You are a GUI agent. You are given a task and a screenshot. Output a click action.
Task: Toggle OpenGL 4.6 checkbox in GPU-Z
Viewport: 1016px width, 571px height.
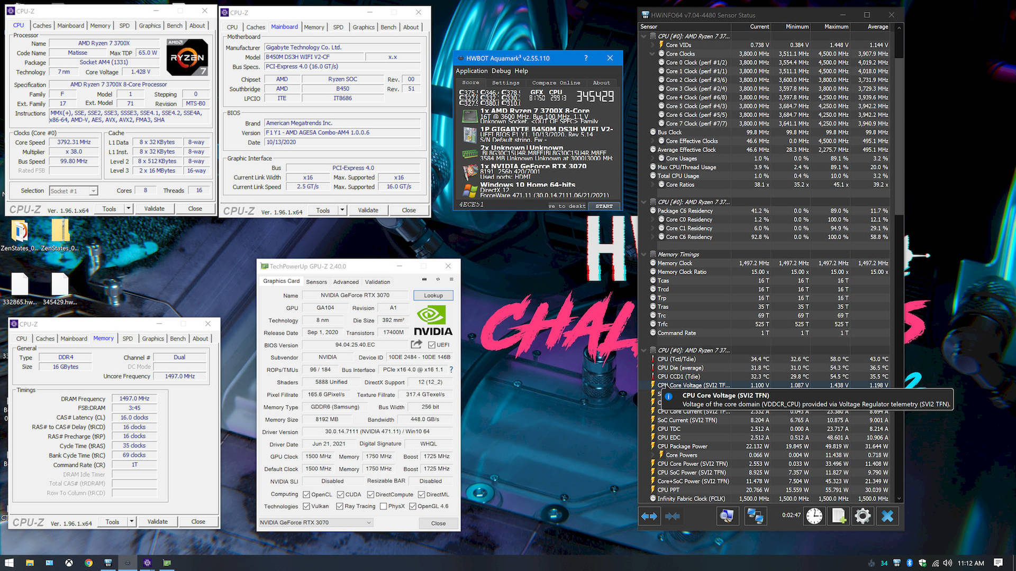tap(413, 506)
